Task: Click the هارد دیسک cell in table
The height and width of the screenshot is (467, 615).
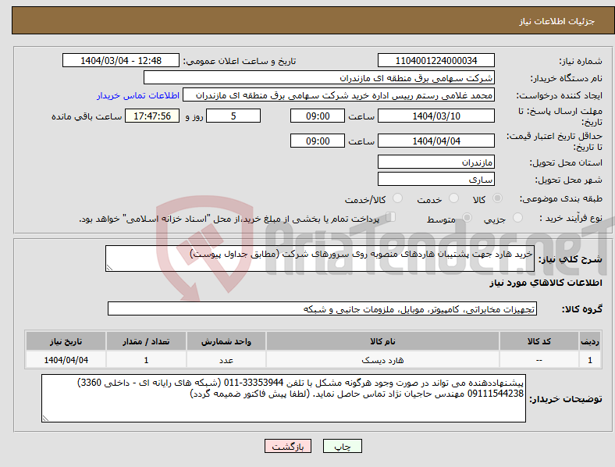Action: 382,360
